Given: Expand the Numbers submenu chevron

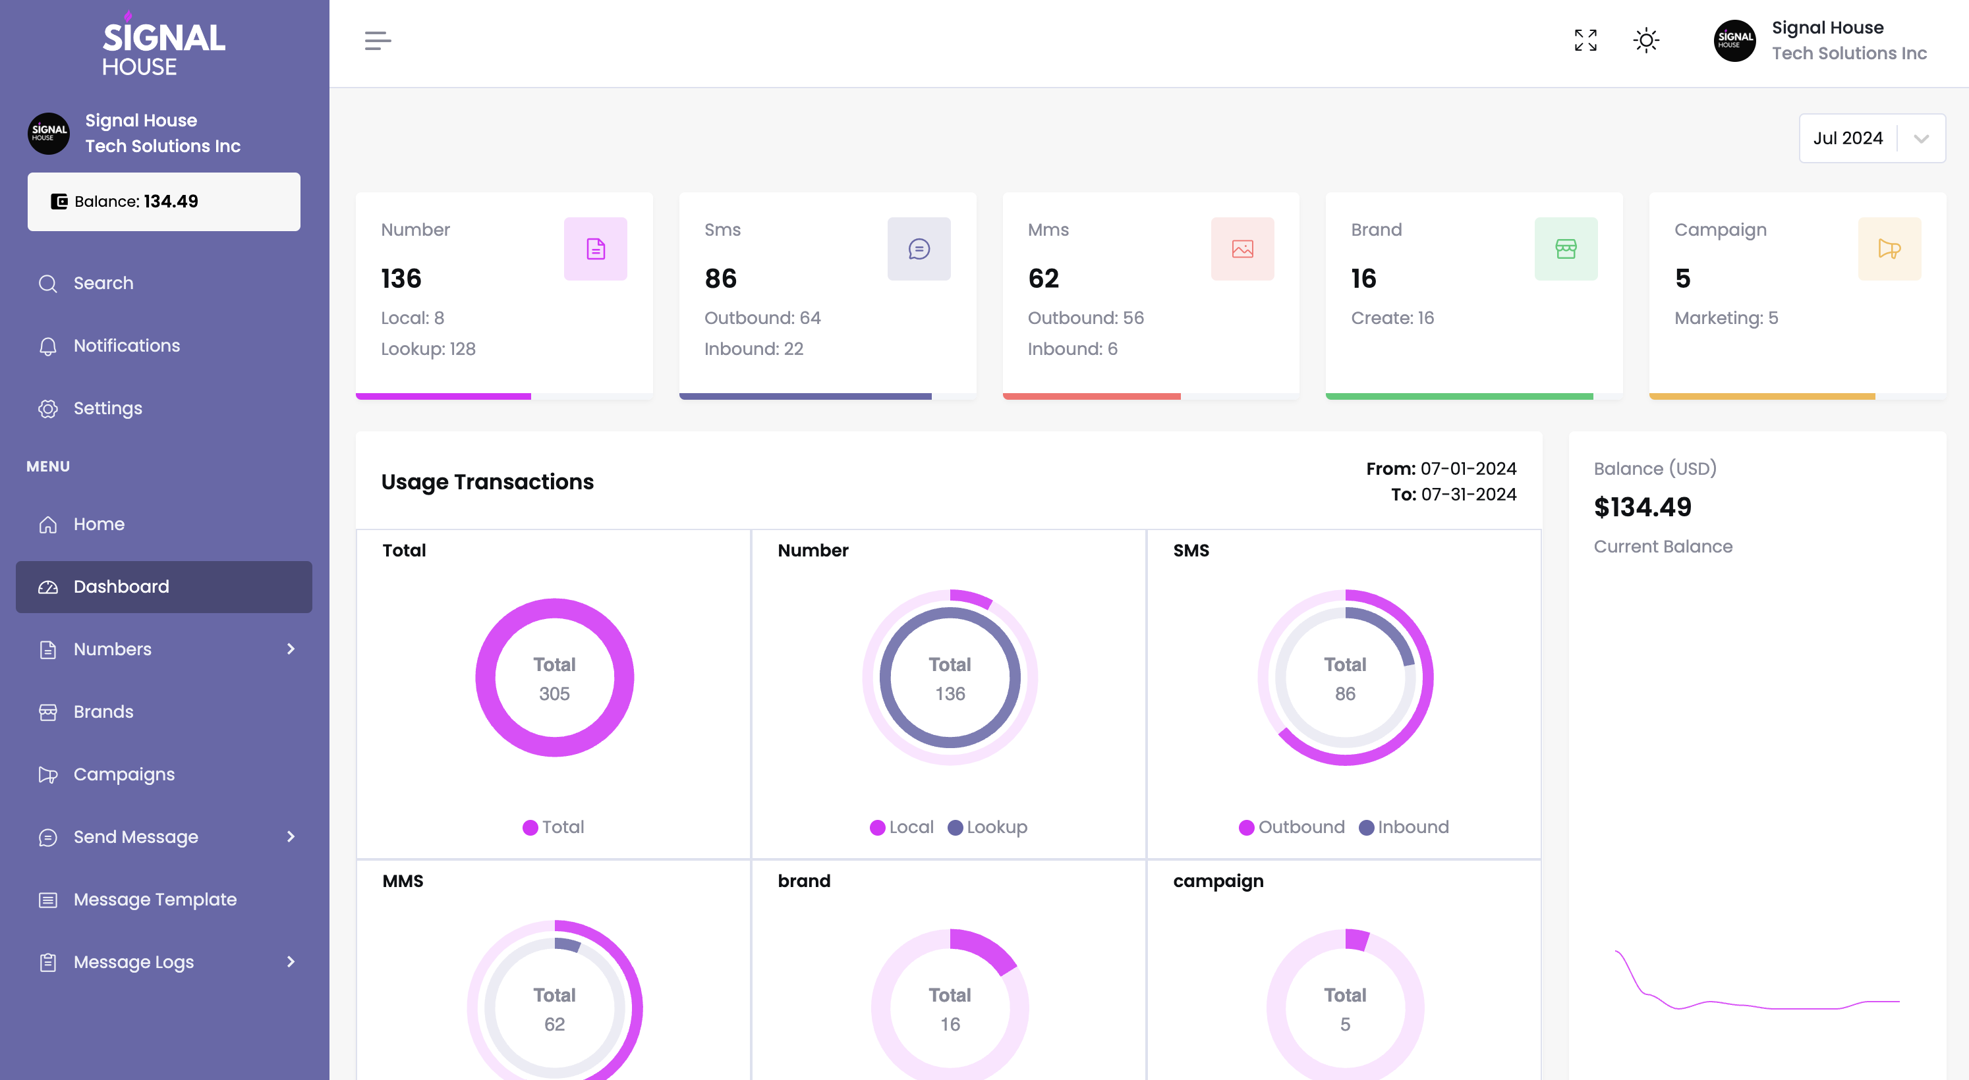Looking at the screenshot, I should click(x=291, y=649).
